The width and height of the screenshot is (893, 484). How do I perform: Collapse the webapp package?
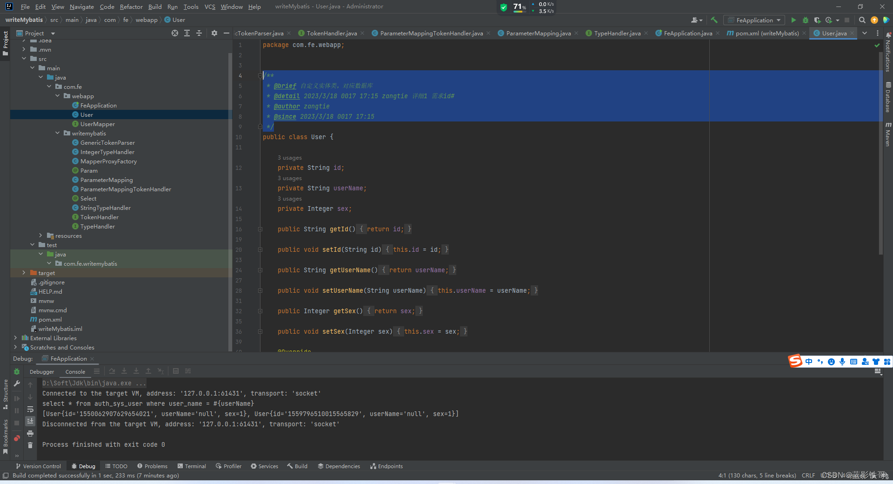coord(58,96)
